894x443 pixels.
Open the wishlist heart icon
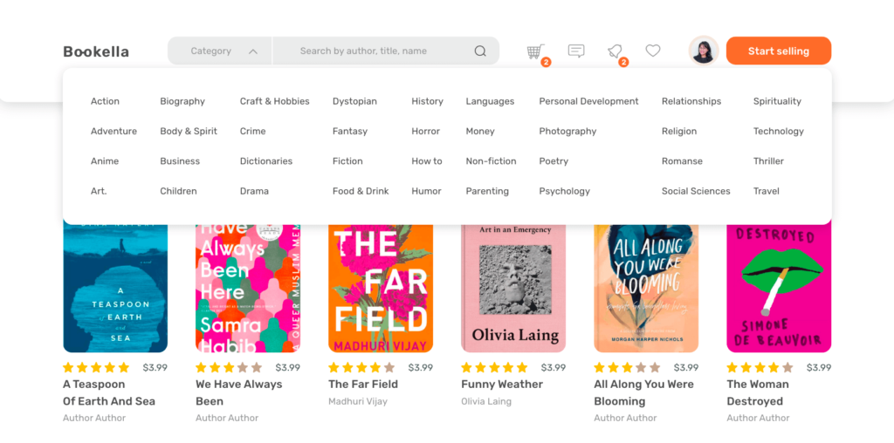pos(653,51)
